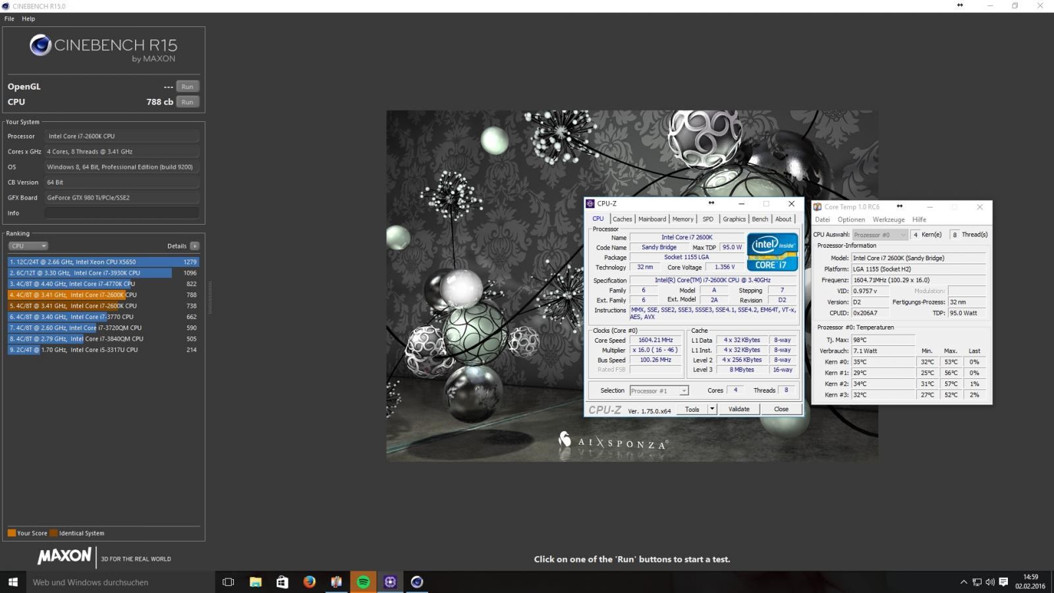1054x593 pixels.
Task: Switch to the Mainboard tab in CPU-Z
Action: 652,219
